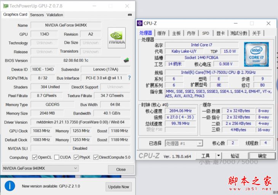Click the Bus Interface question mark
This screenshot has width=278, height=195.
coord(129,78)
